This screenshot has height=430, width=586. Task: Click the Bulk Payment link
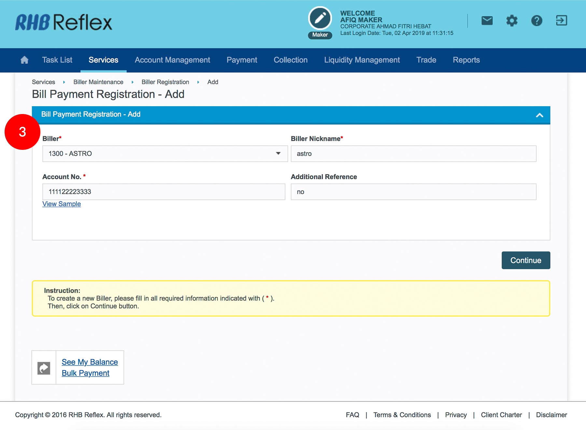click(85, 373)
